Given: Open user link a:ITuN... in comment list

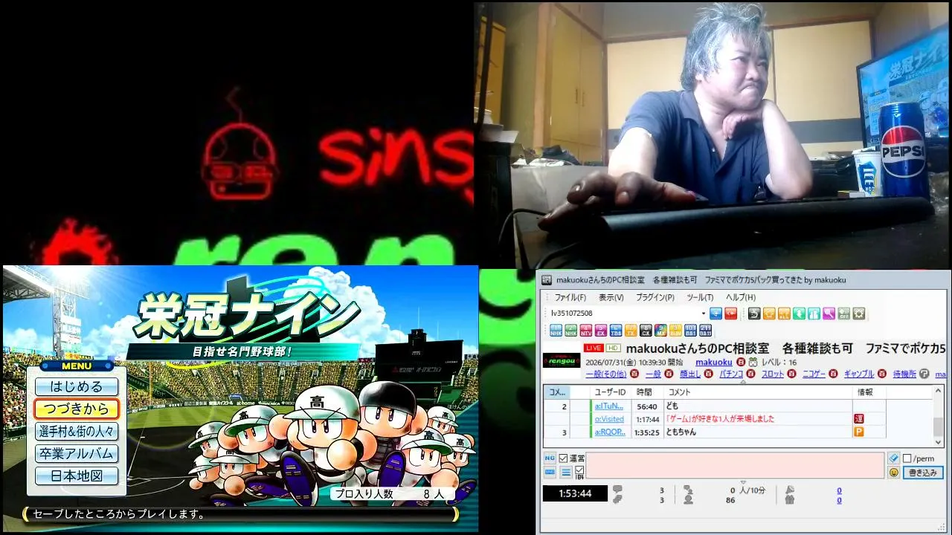Looking at the screenshot, I should [x=609, y=406].
